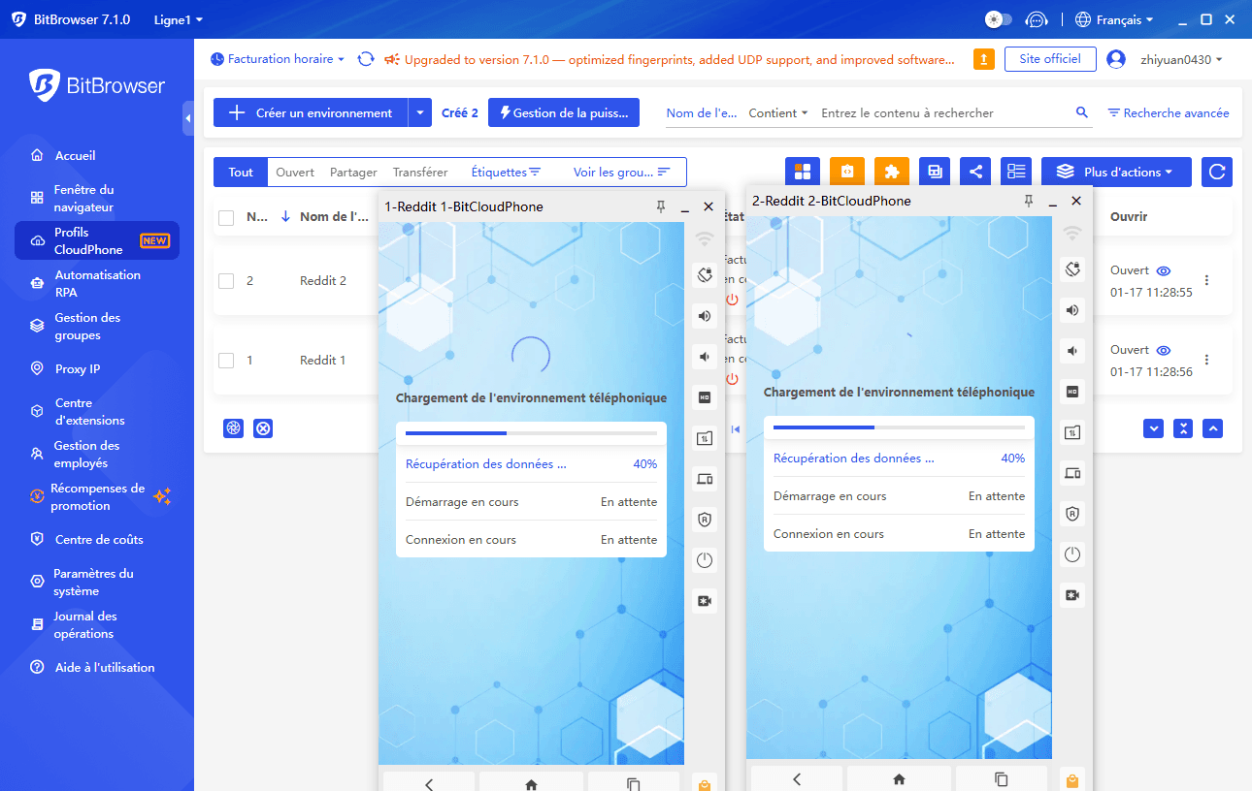This screenshot has height=791, width=1252.
Task: Switch to the Partager tab
Action: point(353,173)
